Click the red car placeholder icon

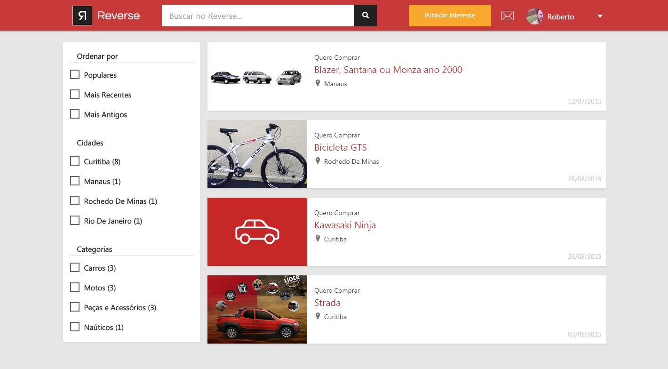(x=257, y=232)
